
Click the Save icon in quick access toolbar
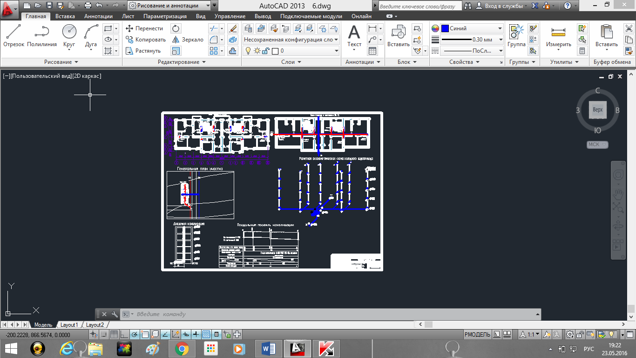tap(49, 6)
